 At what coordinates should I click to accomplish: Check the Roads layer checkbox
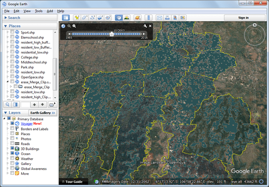pos(12,143)
